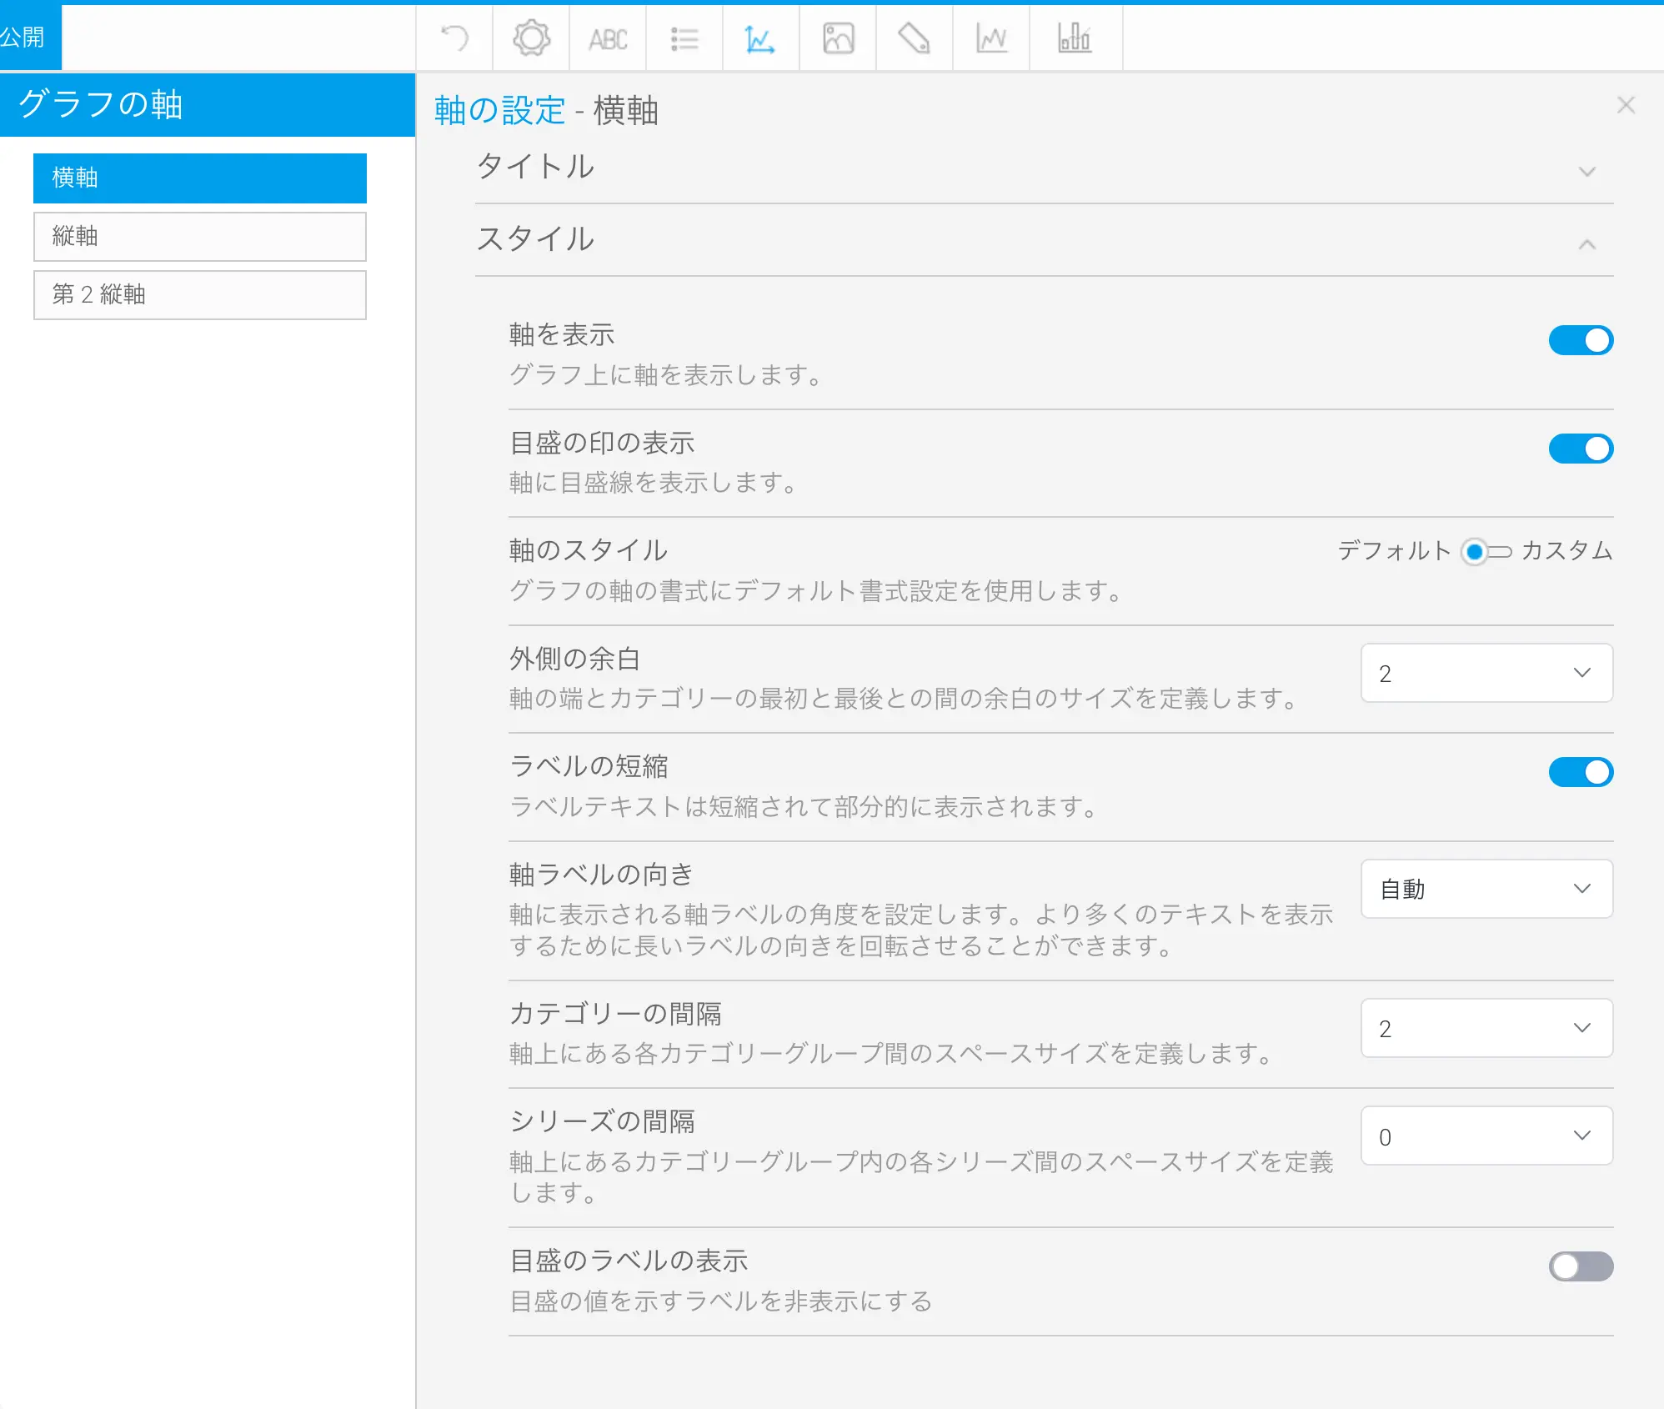Turn off the ラベルの短縮 toggle

pos(1581,772)
